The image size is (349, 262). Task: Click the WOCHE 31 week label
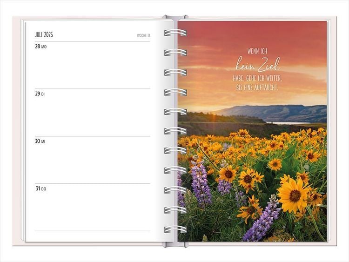(143, 35)
